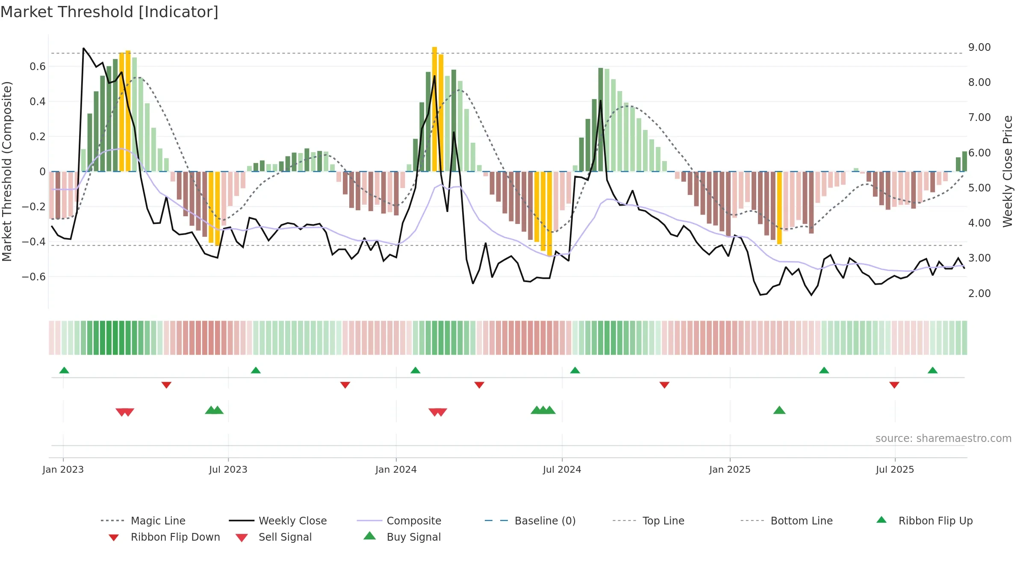Click the Ribbon Flip Down marker between Jan and Jul 2024
The image size is (1026, 577).
tap(479, 385)
